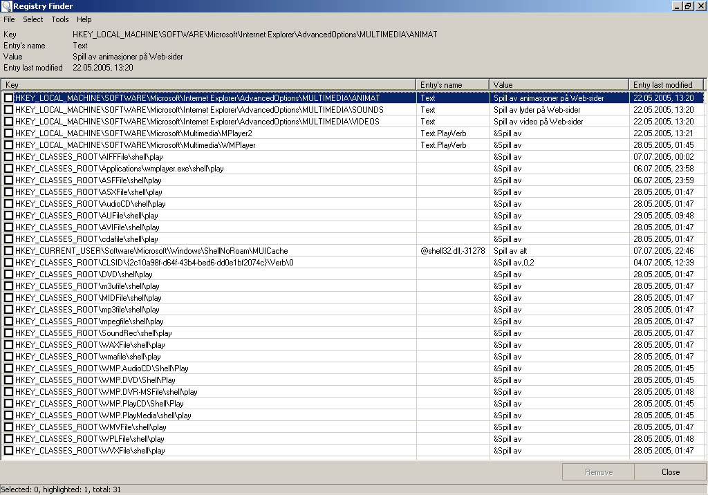Toggle checkbox for Applications\wmplayer.exe\shell\play
Screen dimensions: 708x495
coord(8,169)
